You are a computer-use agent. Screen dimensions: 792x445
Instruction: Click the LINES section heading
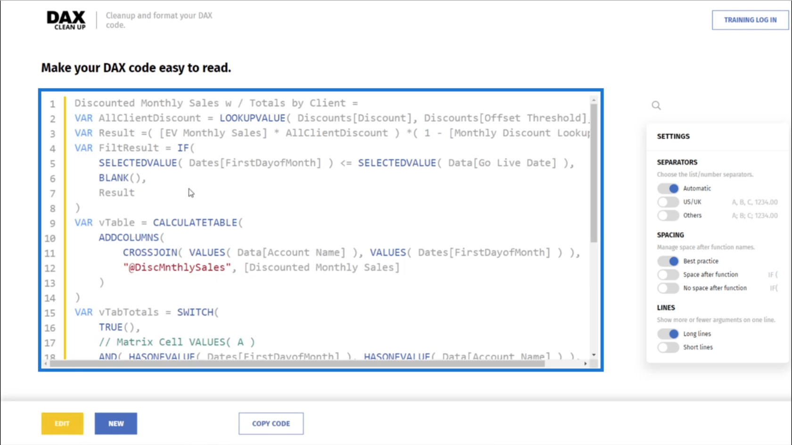[x=666, y=307]
